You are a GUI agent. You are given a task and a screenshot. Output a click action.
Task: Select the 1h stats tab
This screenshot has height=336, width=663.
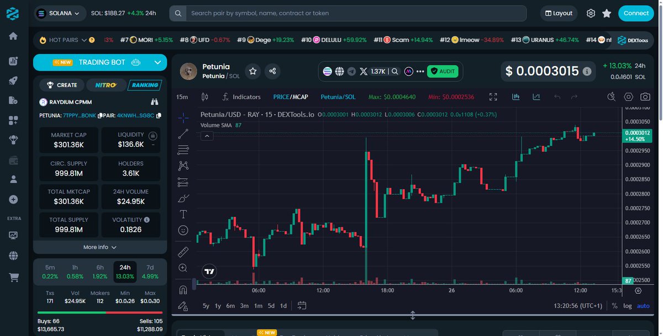coord(75,271)
